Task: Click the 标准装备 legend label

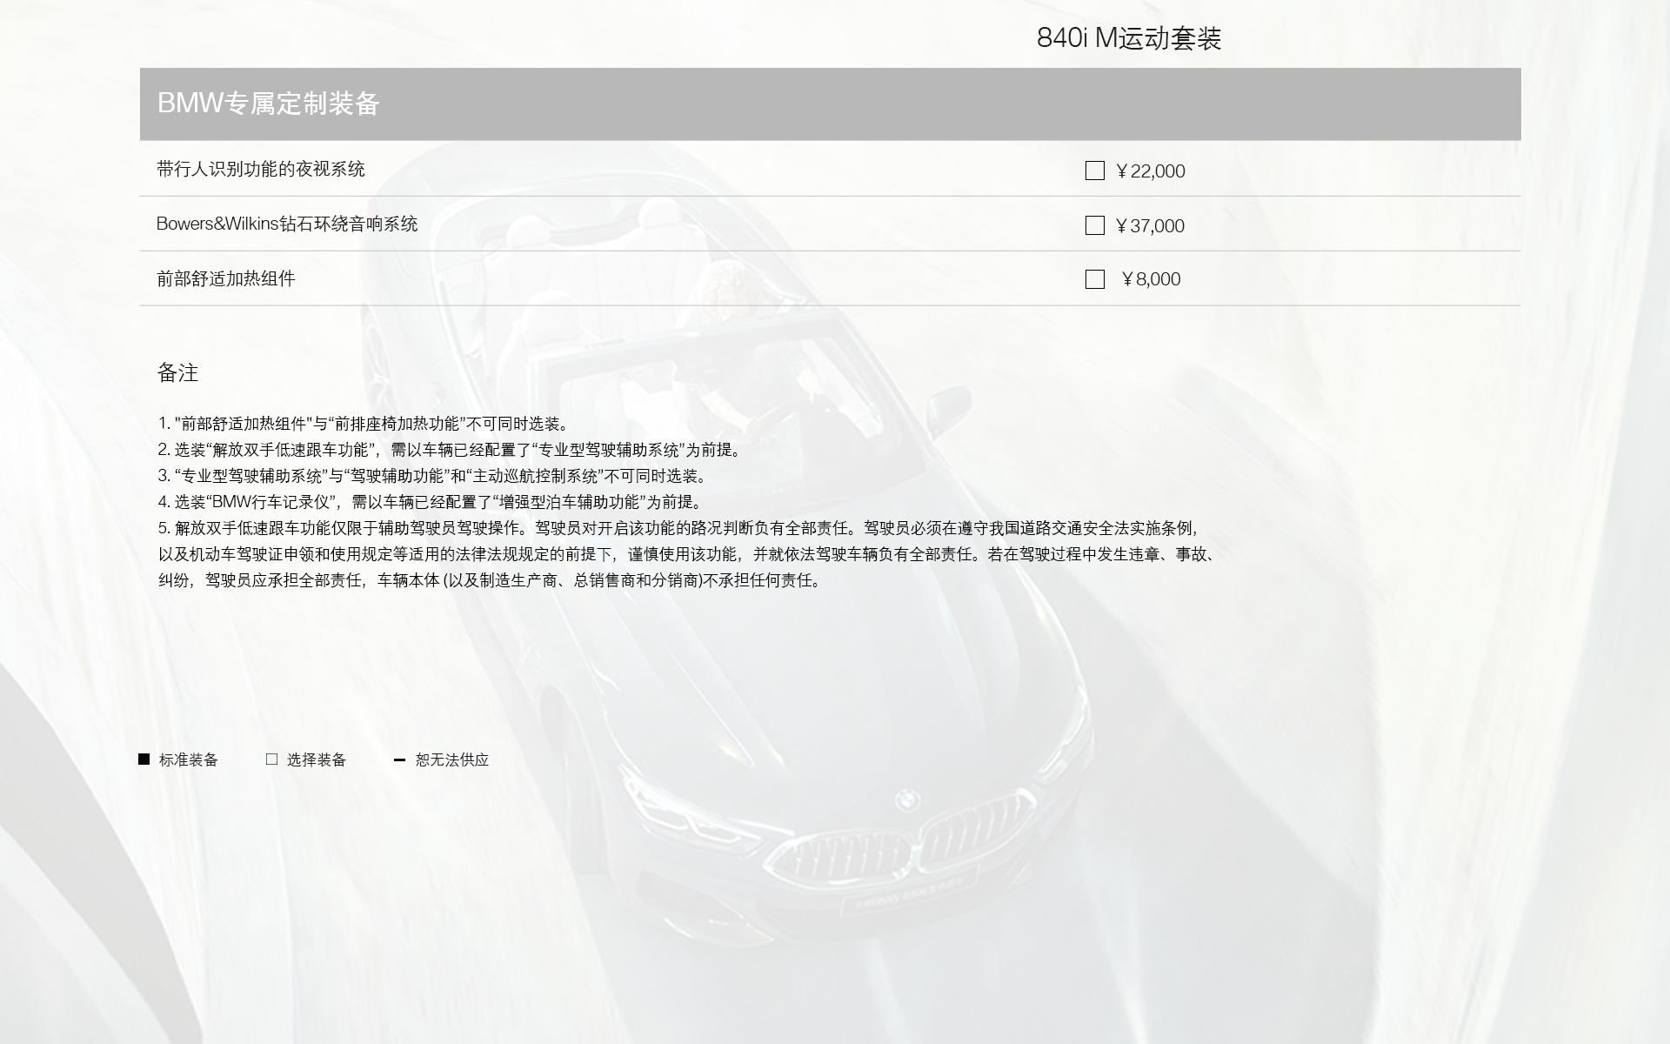Action: (x=189, y=760)
